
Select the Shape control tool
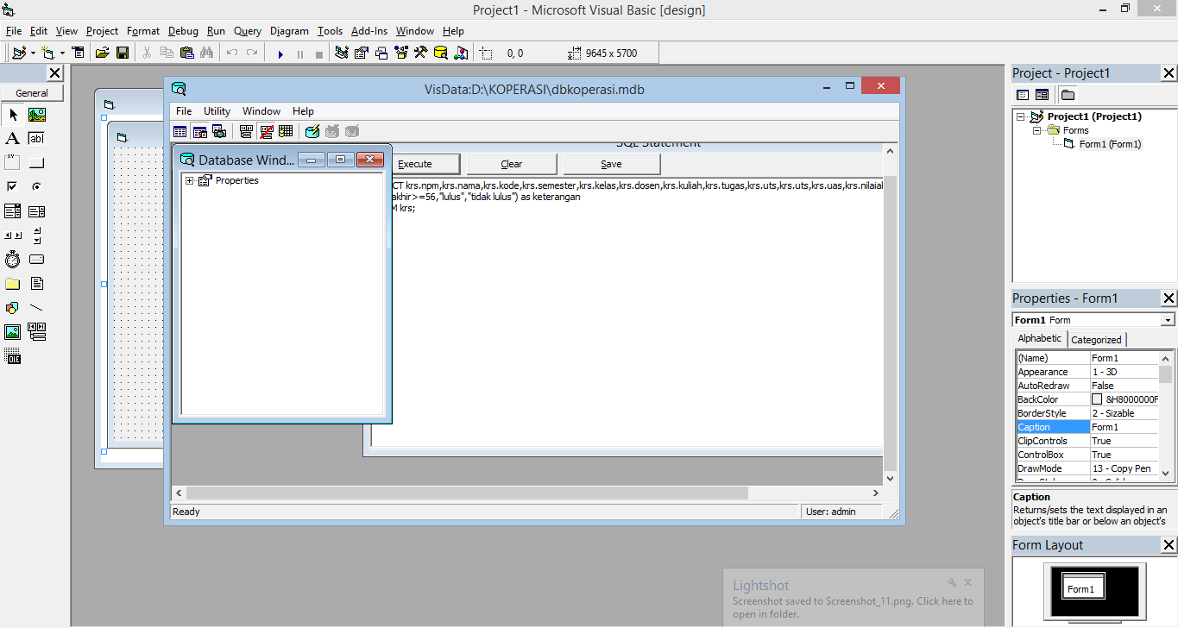click(x=13, y=308)
